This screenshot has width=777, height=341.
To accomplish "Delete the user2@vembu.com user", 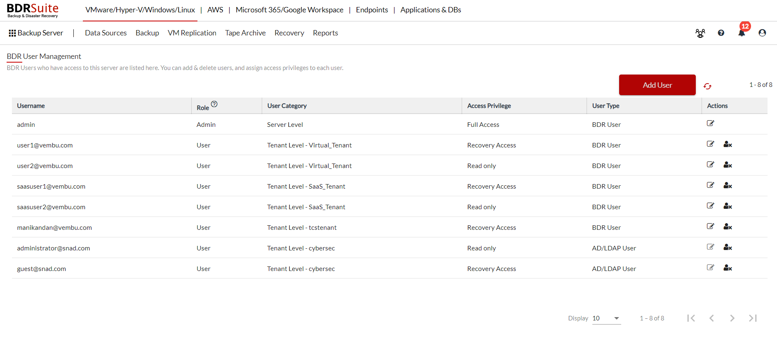I will coord(728,165).
